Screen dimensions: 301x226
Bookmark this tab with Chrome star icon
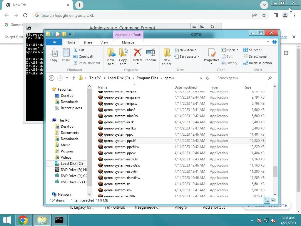[264, 15]
